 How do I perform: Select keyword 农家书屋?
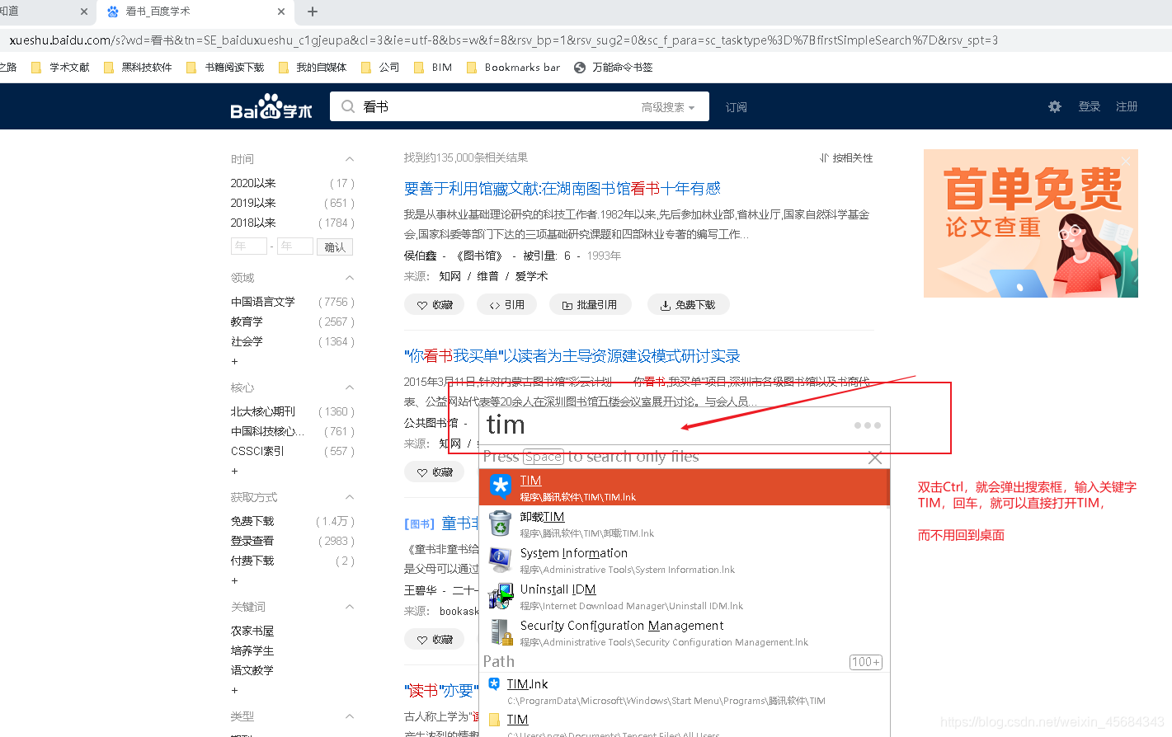click(252, 631)
